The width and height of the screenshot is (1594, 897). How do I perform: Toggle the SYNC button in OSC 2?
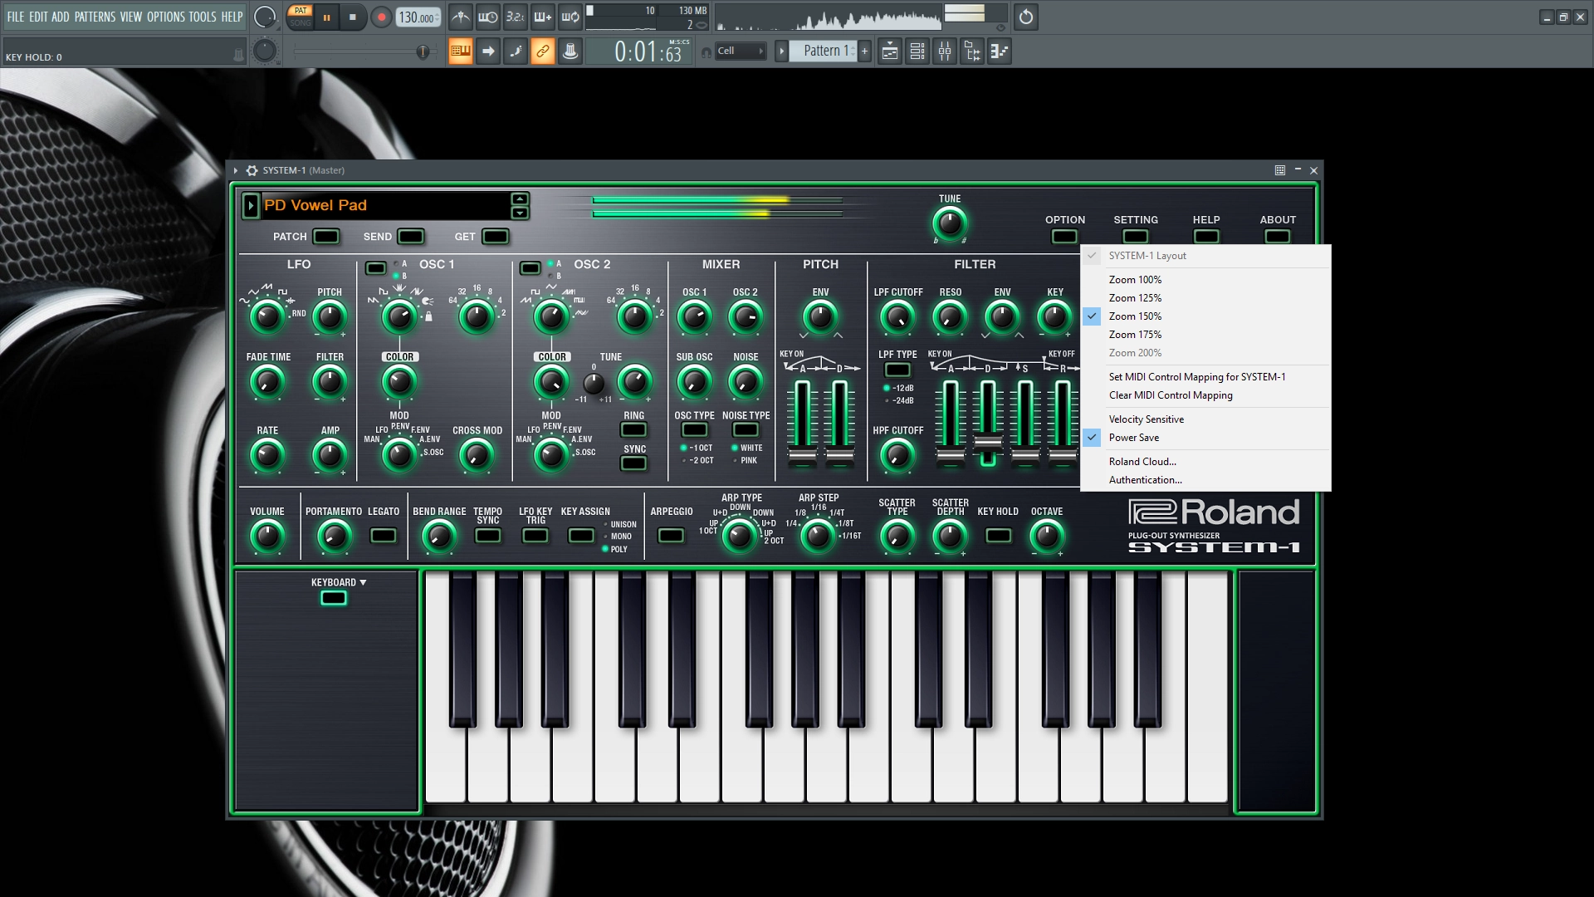tap(633, 463)
